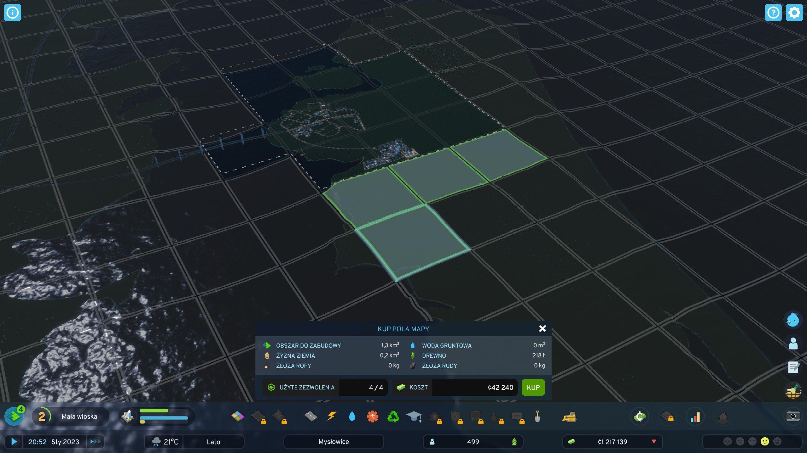
Task: Open Photo Mode camera
Action: click(x=793, y=416)
